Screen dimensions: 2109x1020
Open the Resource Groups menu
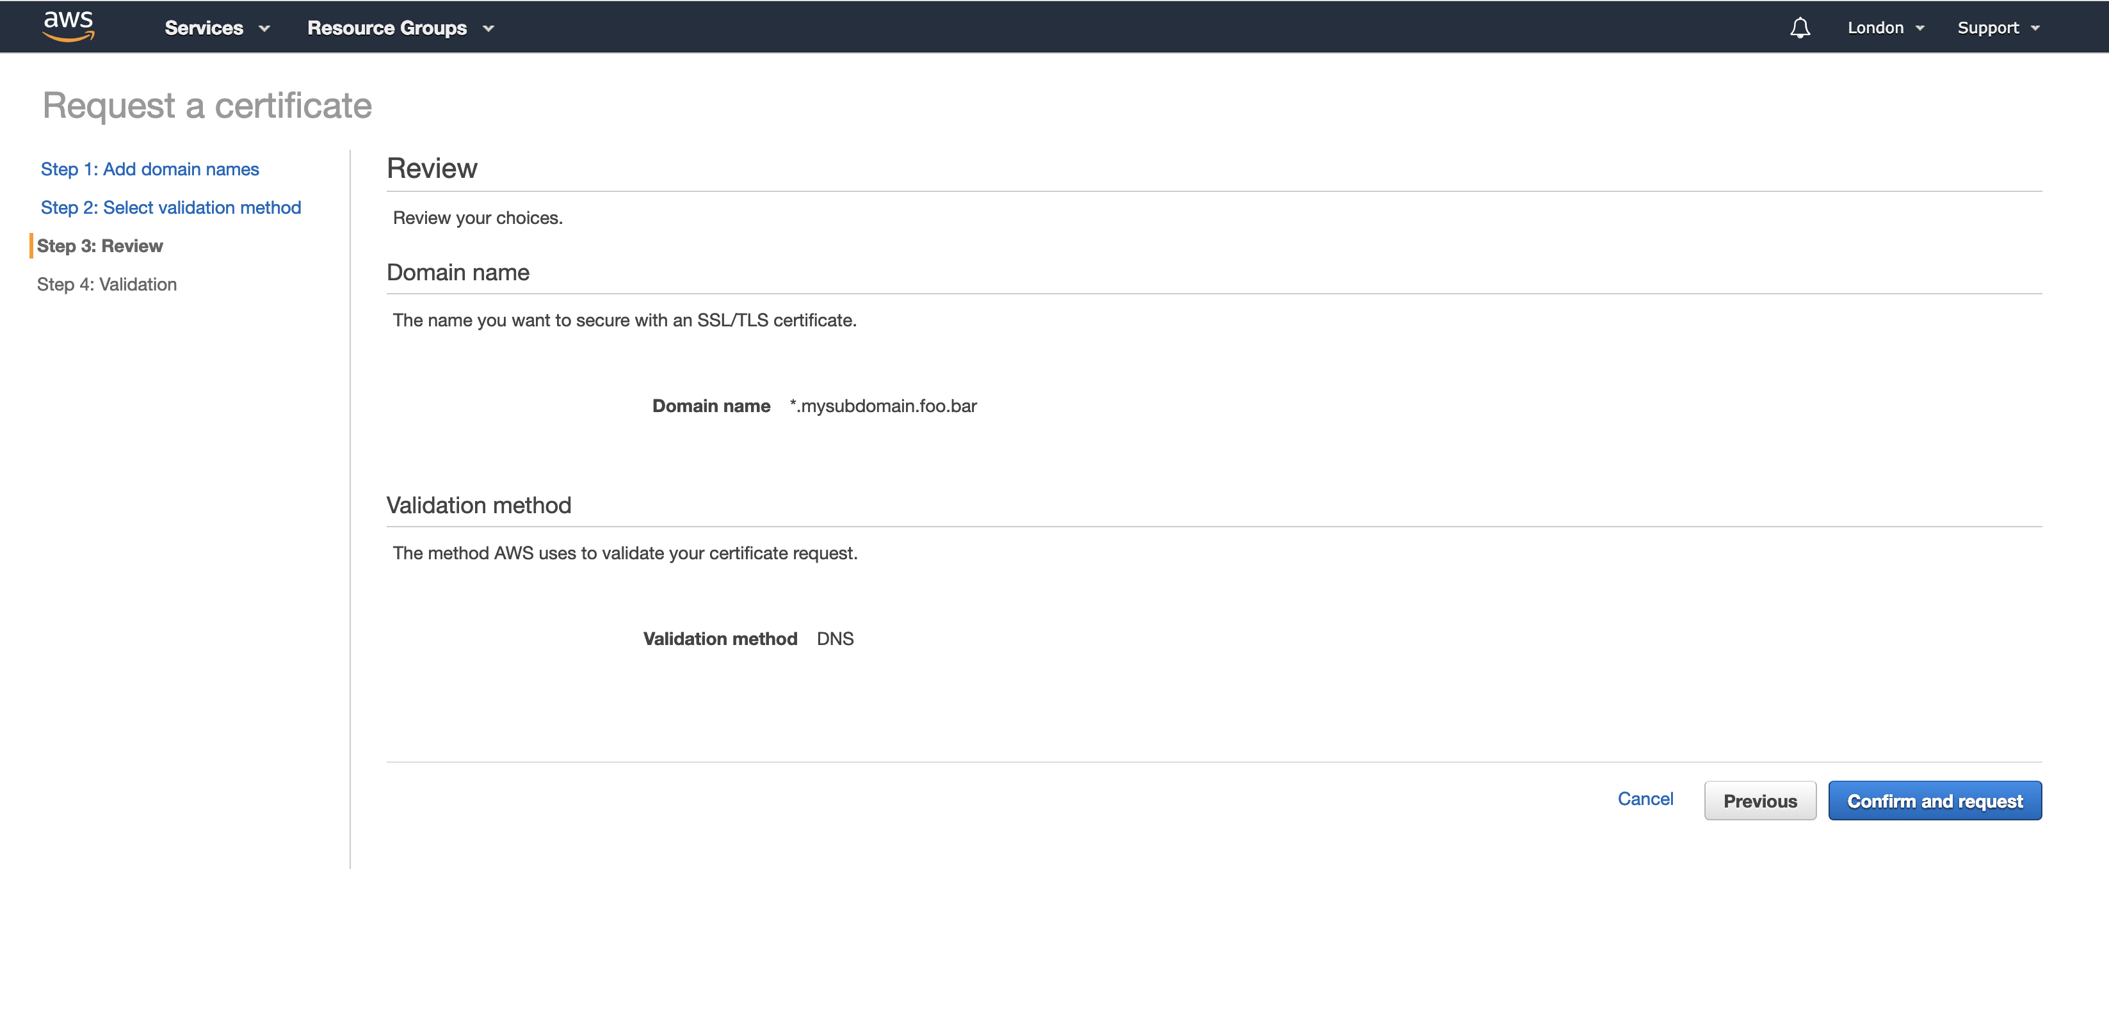(387, 28)
